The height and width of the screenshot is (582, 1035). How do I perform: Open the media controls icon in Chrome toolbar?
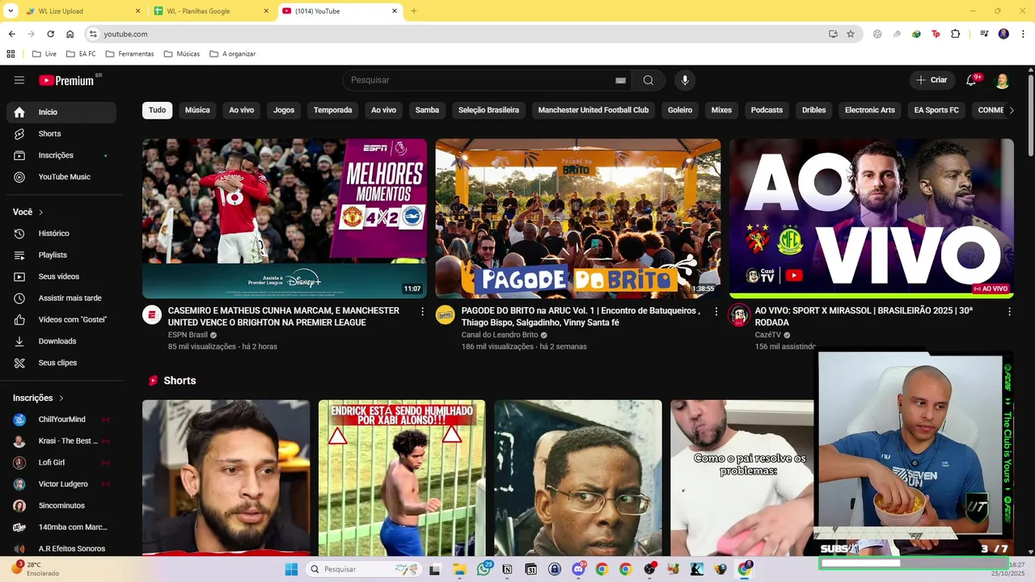[984, 34]
